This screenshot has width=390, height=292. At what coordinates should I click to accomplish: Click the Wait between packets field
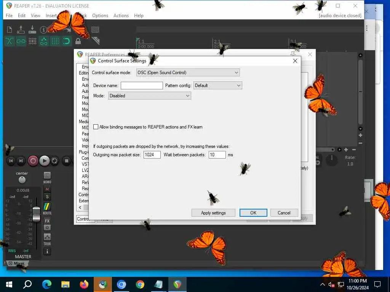pos(217,155)
